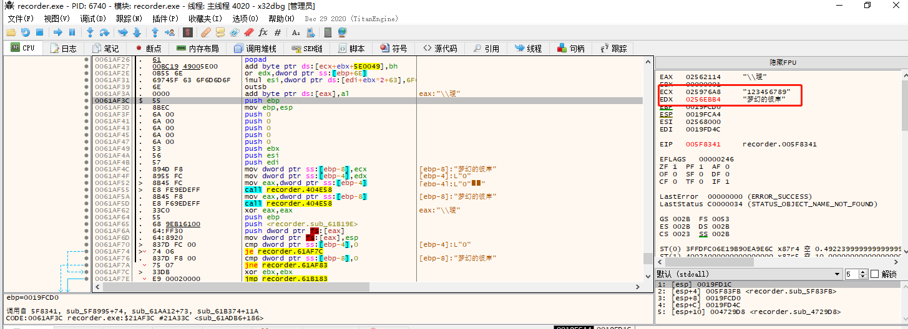Select disassembly row at address 0061AF3C
Image resolution: width=908 pixels, height=329 pixels.
click(367, 100)
